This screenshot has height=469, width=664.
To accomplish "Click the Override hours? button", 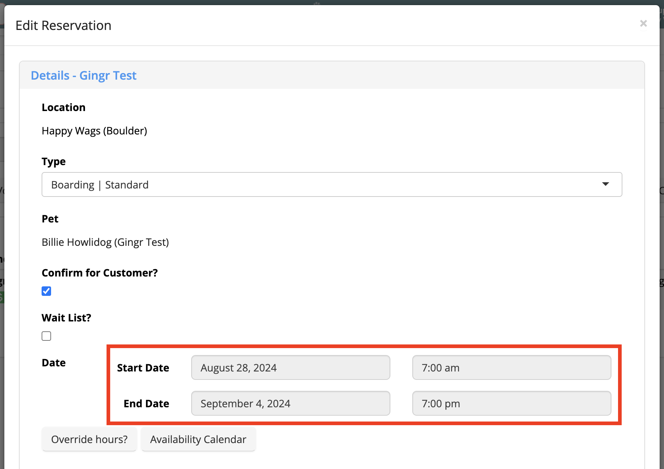I will click(89, 439).
